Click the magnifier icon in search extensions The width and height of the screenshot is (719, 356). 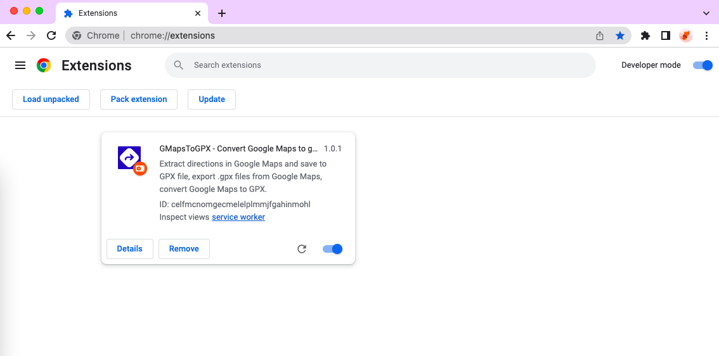point(179,65)
